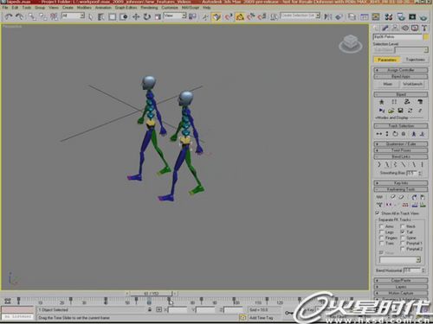The width and height of the screenshot is (433, 324).
Task: Toggle the Angle Snap icon
Action: pyautogui.click(x=240, y=17)
